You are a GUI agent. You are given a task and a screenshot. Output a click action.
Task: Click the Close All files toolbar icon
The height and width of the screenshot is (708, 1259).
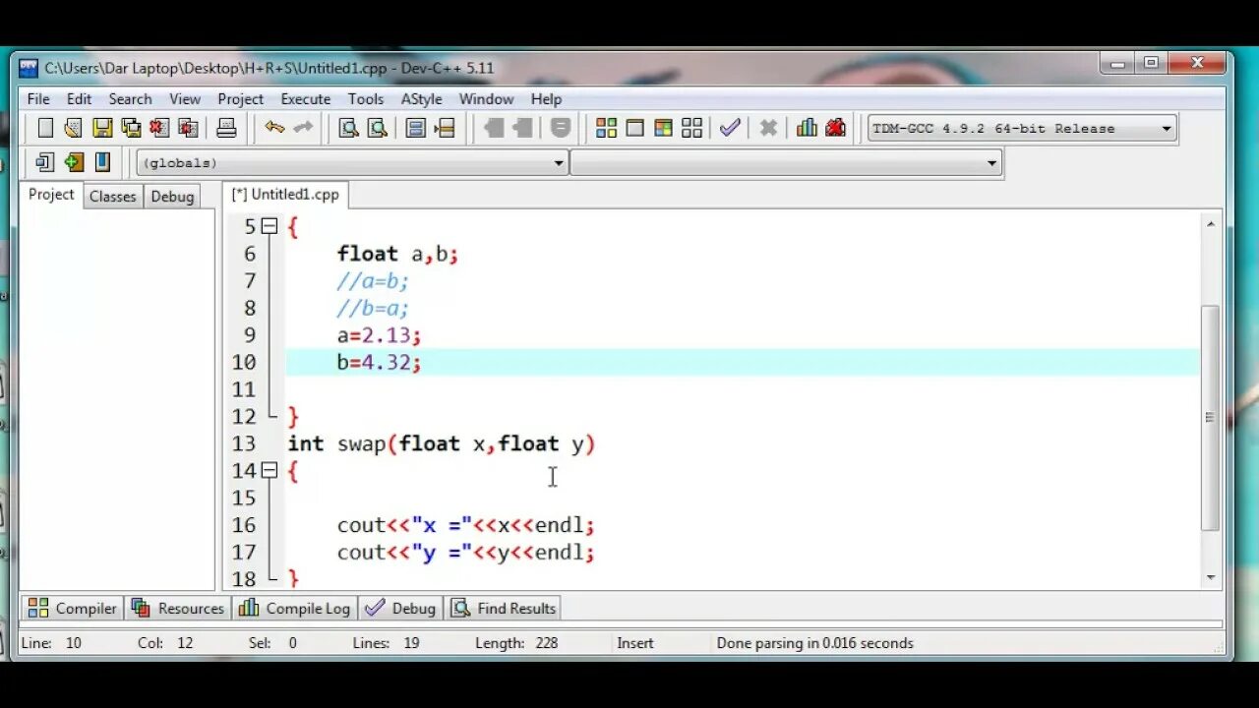tap(188, 128)
